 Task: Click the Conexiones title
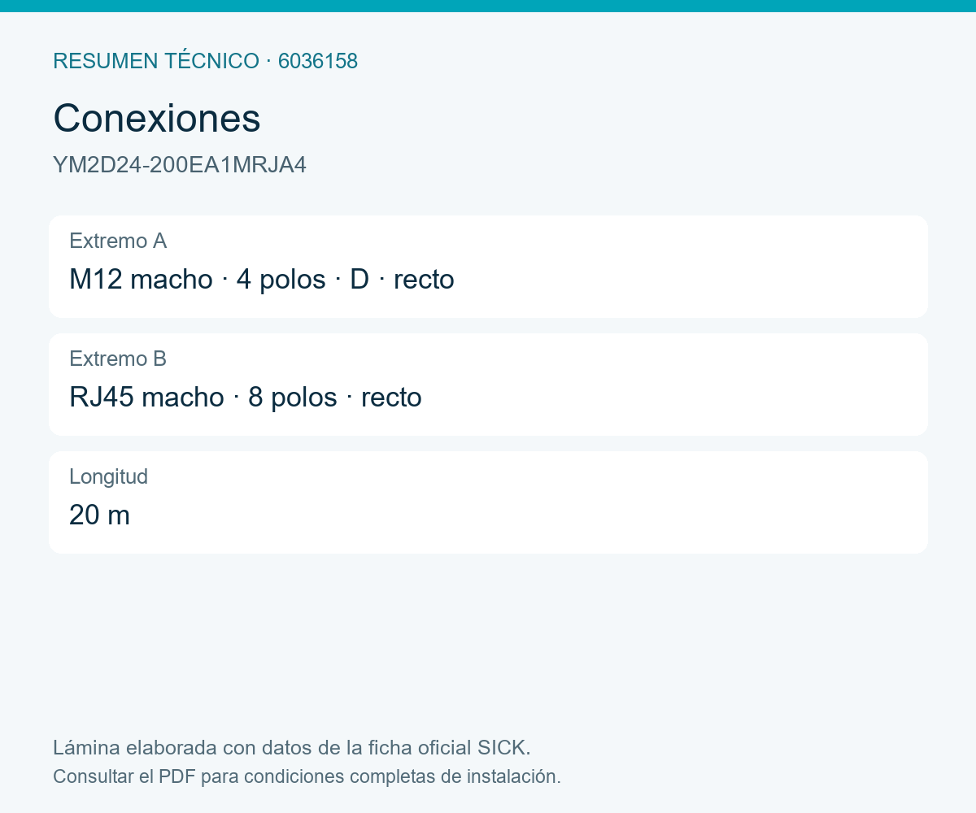[157, 118]
